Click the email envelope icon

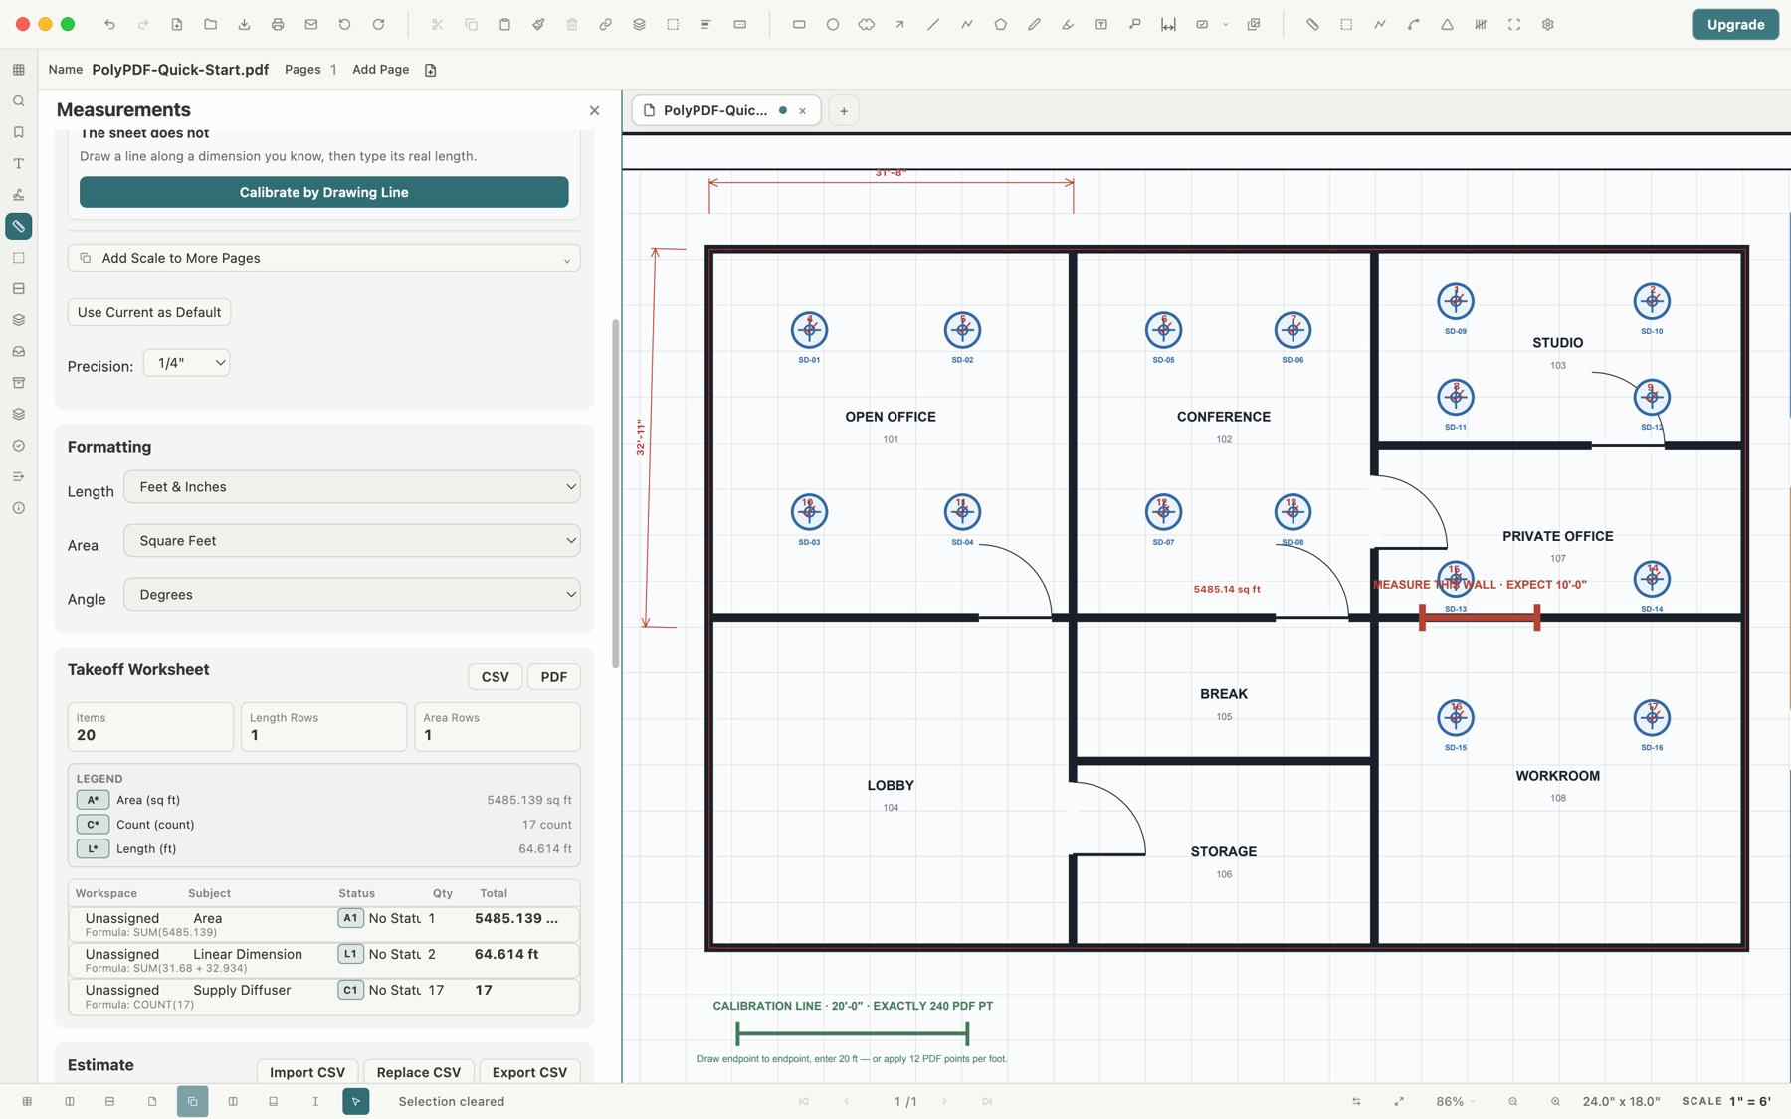[x=311, y=24]
